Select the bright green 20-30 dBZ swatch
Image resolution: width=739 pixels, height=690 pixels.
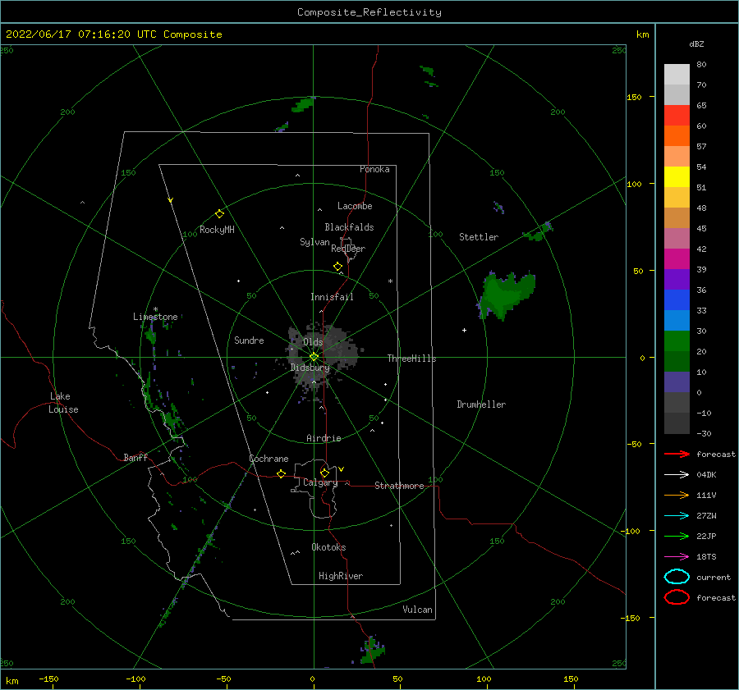(677, 341)
